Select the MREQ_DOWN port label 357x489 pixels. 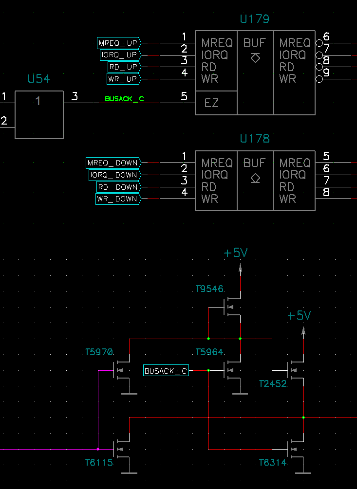pyautogui.click(x=113, y=163)
